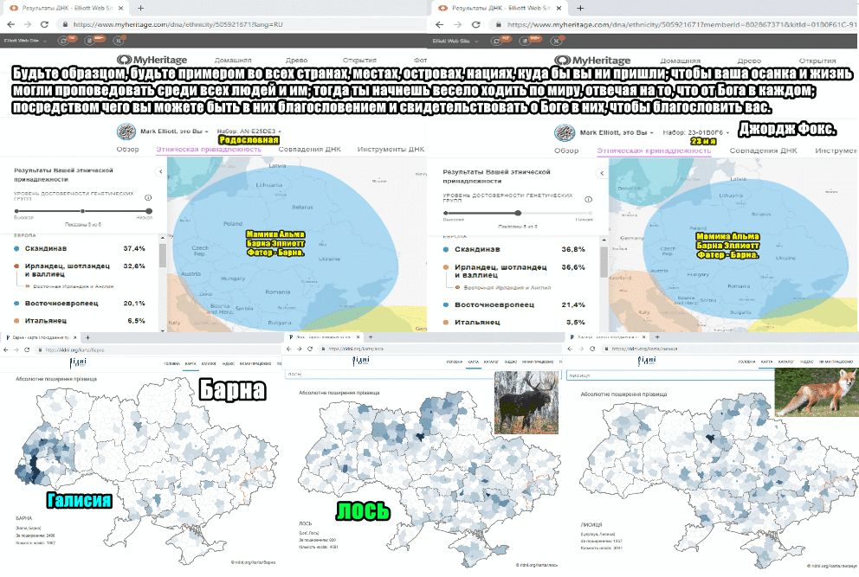The height and width of the screenshot is (577, 859).
Task: Open Домашняя in the left MyHeritage menu
Action: point(233,61)
